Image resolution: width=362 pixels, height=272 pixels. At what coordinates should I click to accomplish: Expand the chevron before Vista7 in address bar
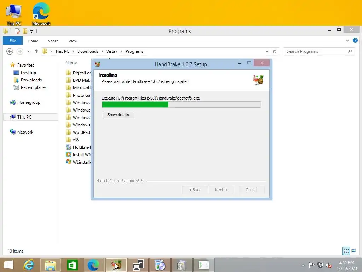point(102,51)
